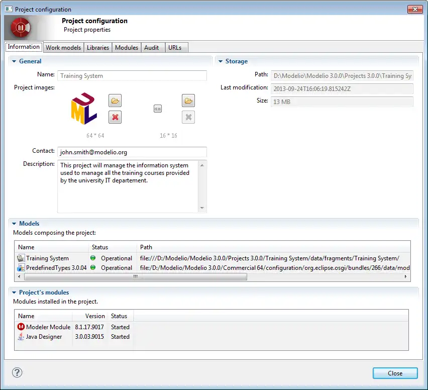This screenshot has width=428, height=390.
Task: Sort Models table by Status column
Action: point(113,247)
